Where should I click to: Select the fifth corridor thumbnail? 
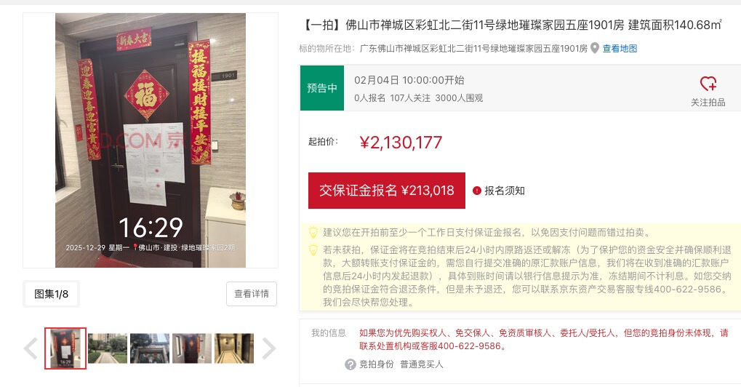pyautogui.click(x=234, y=348)
